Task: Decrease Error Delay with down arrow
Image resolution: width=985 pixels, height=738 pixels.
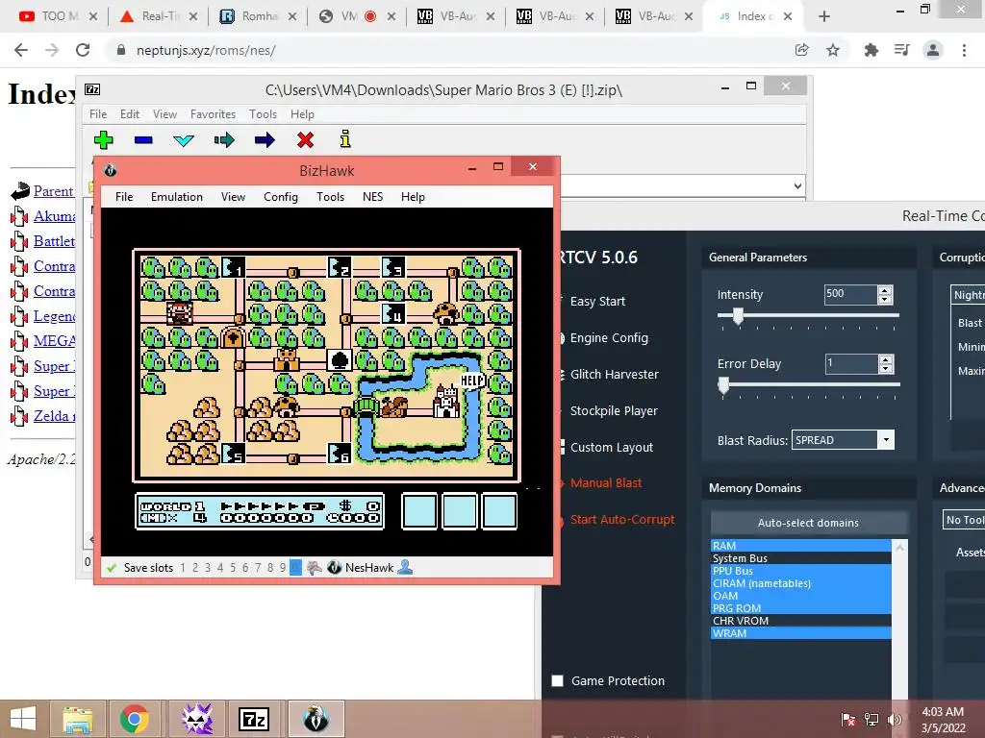Action: [886, 368]
